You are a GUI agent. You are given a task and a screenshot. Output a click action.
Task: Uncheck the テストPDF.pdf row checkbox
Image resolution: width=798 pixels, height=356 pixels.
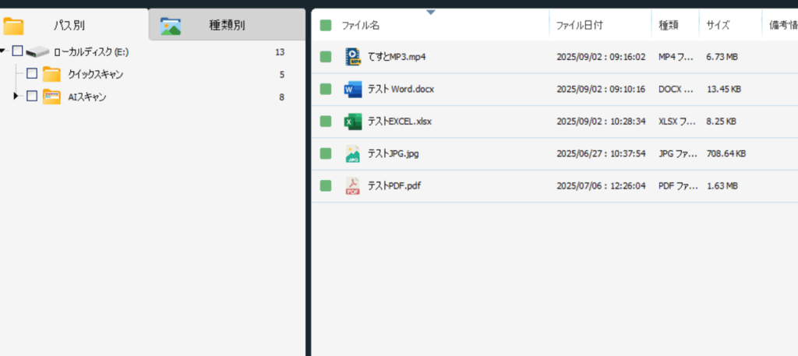326,186
